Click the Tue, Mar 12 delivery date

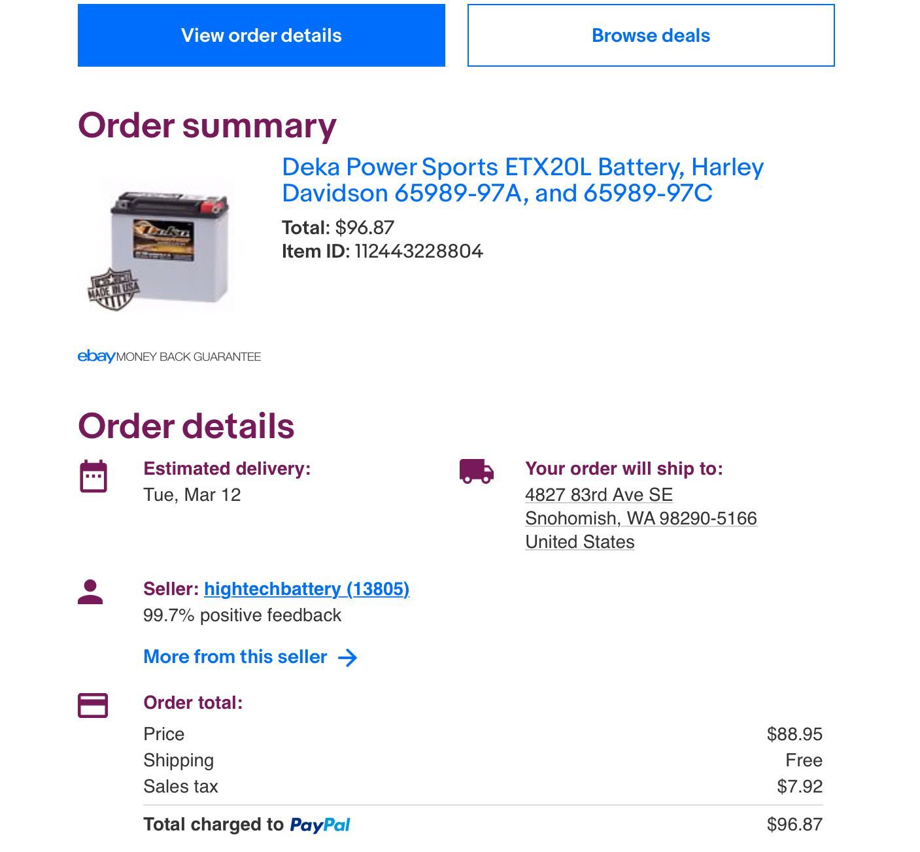tap(192, 495)
